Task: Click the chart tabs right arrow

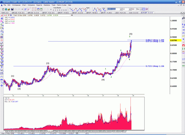Action: 184,13
